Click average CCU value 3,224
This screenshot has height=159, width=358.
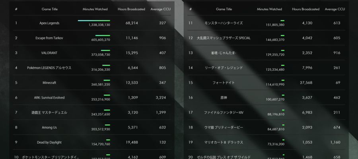point(161,98)
